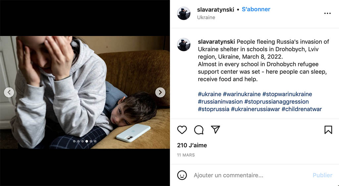339x186 pixels.
Task: Open the #childrenatwar hashtag
Action: point(302,109)
